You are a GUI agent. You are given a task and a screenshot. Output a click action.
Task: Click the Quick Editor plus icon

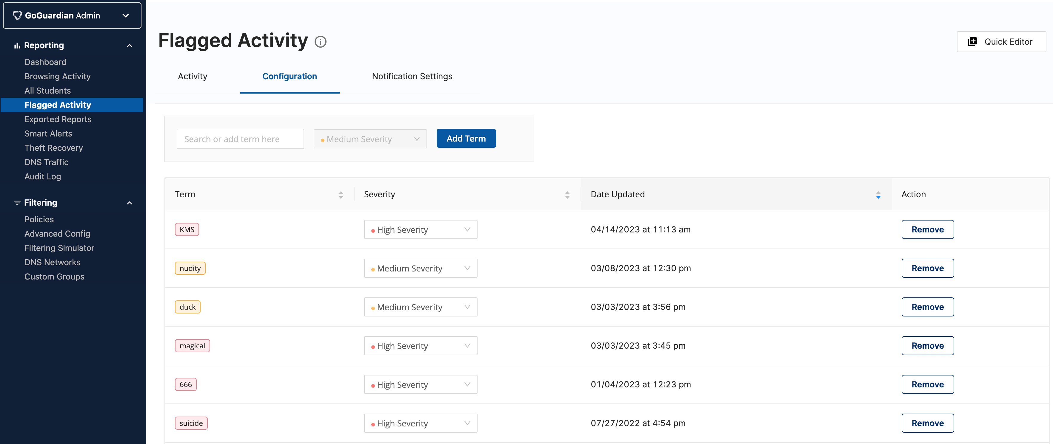click(972, 42)
